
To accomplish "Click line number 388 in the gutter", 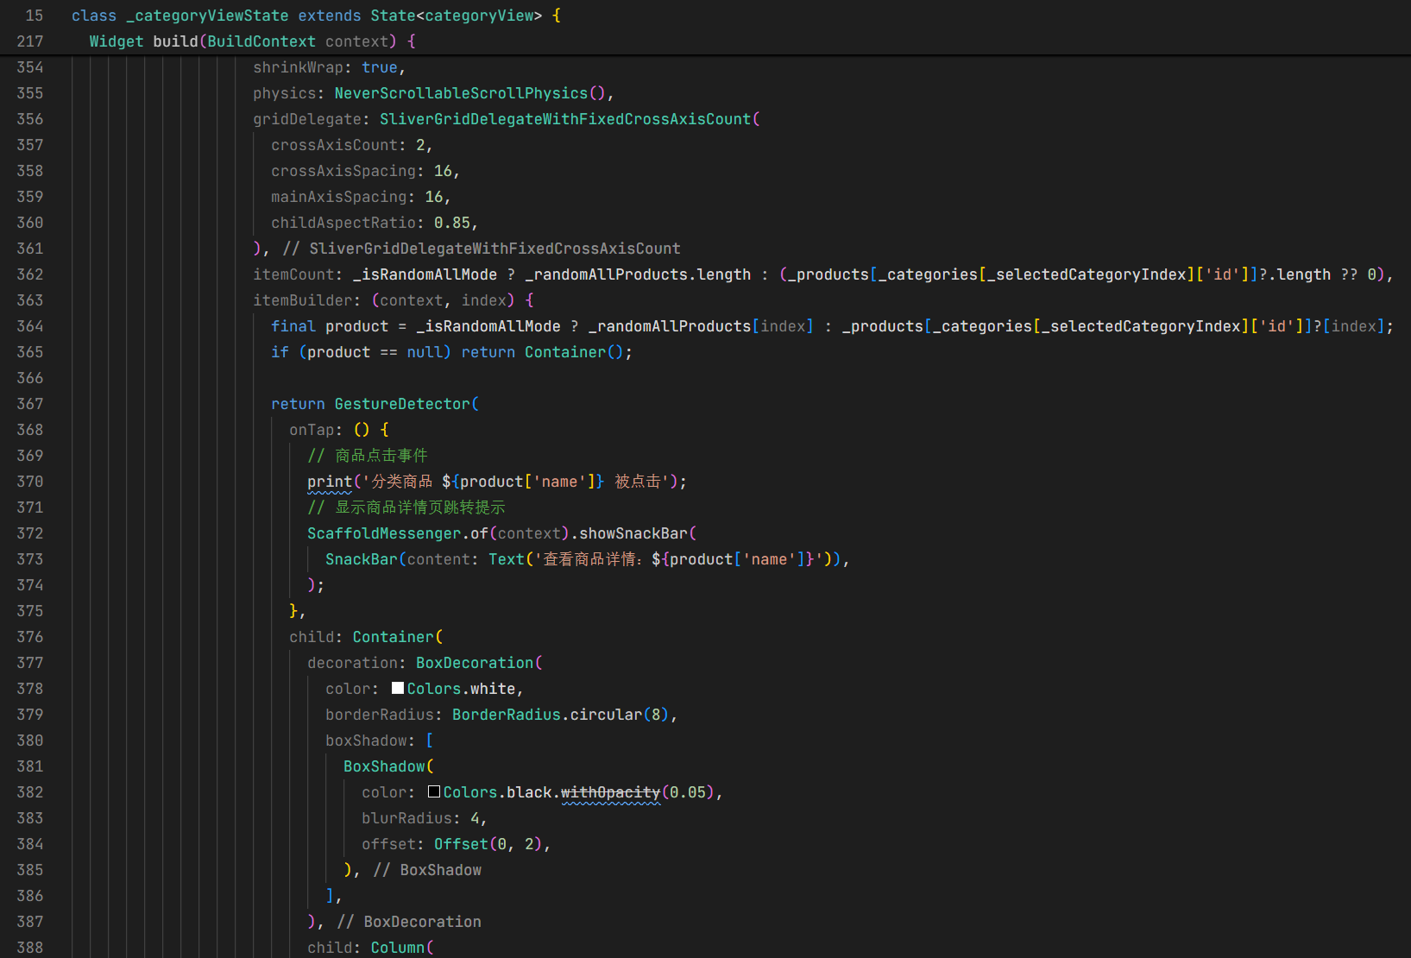I will click(x=30, y=948).
